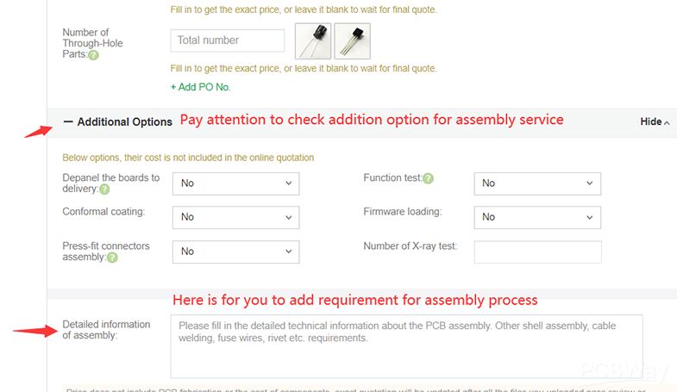Image resolution: width=677 pixels, height=392 pixels.
Task: Open the Firmware loading dropdown
Action: 537,217
